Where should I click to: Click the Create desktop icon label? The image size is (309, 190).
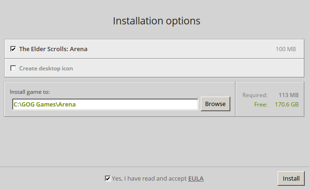coord(46,68)
